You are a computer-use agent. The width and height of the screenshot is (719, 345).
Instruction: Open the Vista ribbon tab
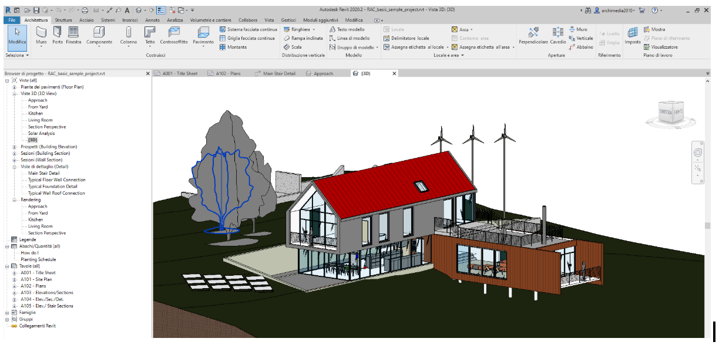coord(269,20)
